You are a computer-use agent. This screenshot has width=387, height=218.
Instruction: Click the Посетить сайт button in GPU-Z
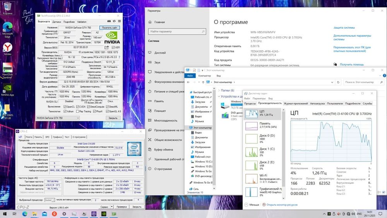(110, 27)
